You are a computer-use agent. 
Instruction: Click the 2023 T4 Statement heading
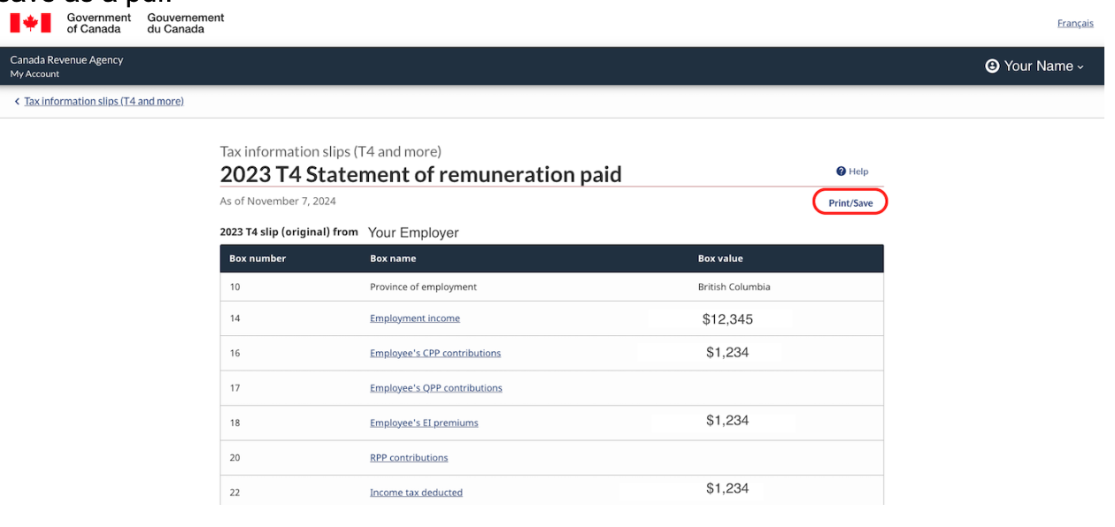point(420,174)
